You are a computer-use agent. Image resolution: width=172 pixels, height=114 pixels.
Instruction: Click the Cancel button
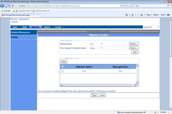click(102, 95)
